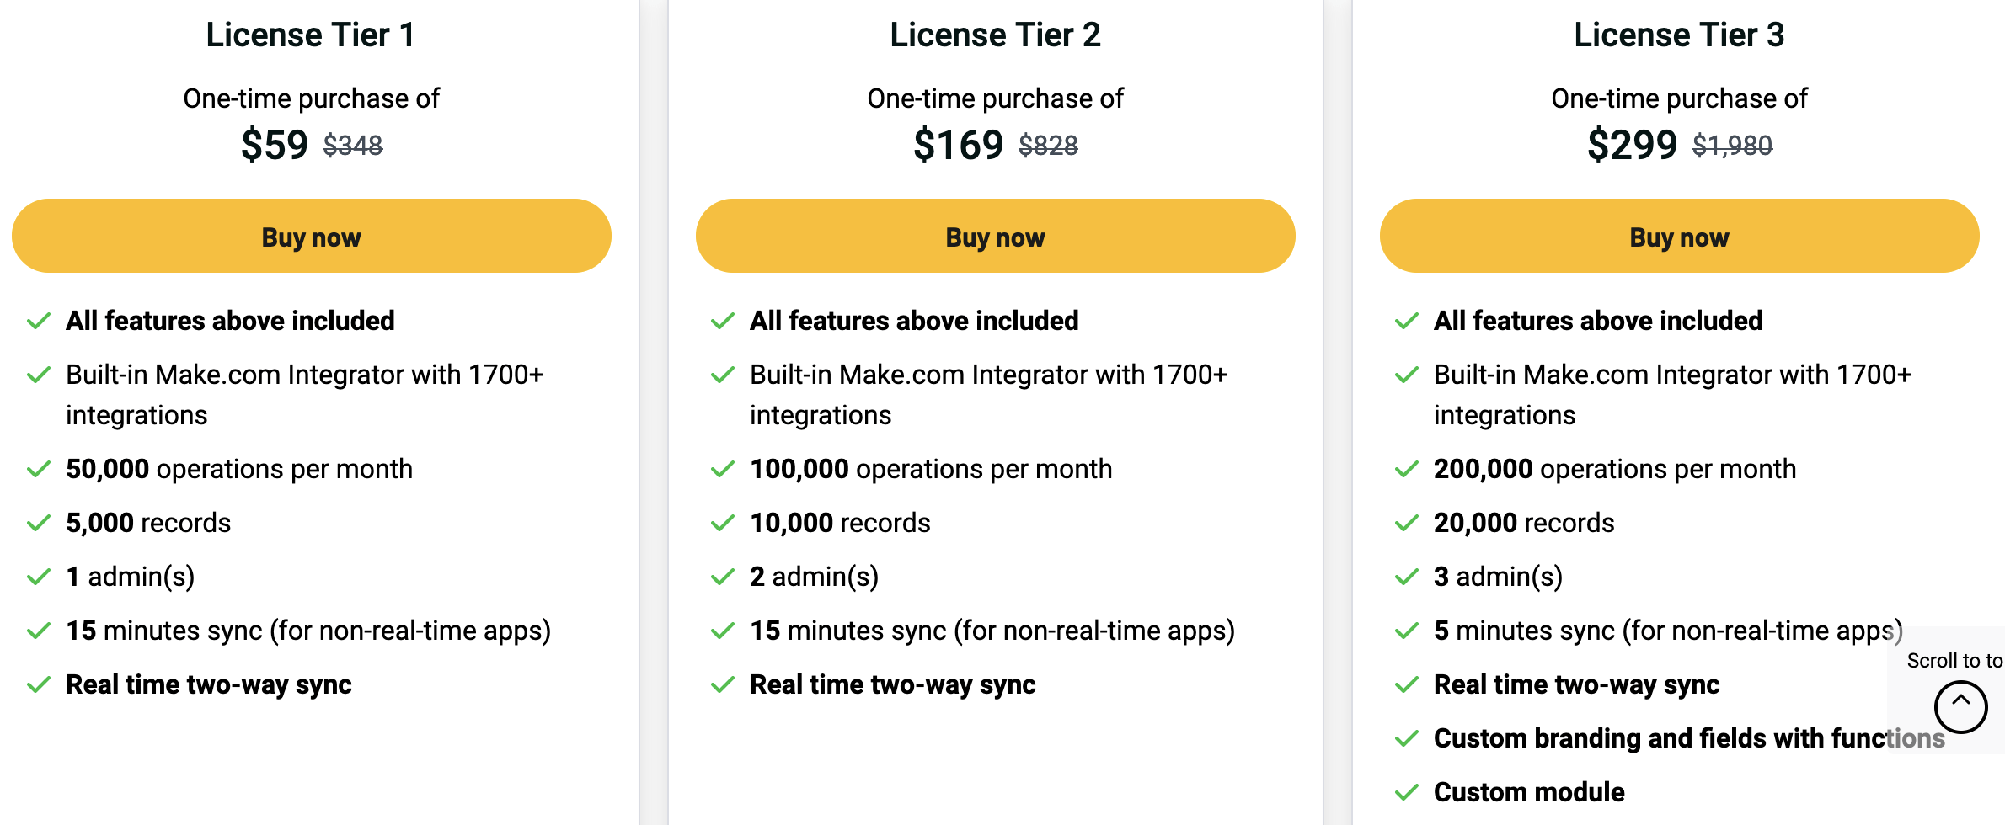
Task: Click checkmark beside Tier 3 5 minutes sync
Action: tap(1407, 631)
